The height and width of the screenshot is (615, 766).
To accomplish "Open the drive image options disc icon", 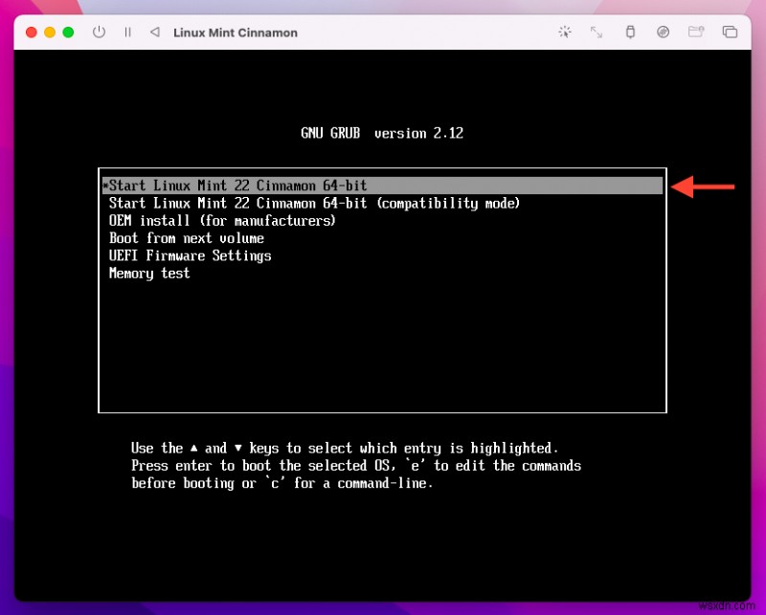I will 663,33.
